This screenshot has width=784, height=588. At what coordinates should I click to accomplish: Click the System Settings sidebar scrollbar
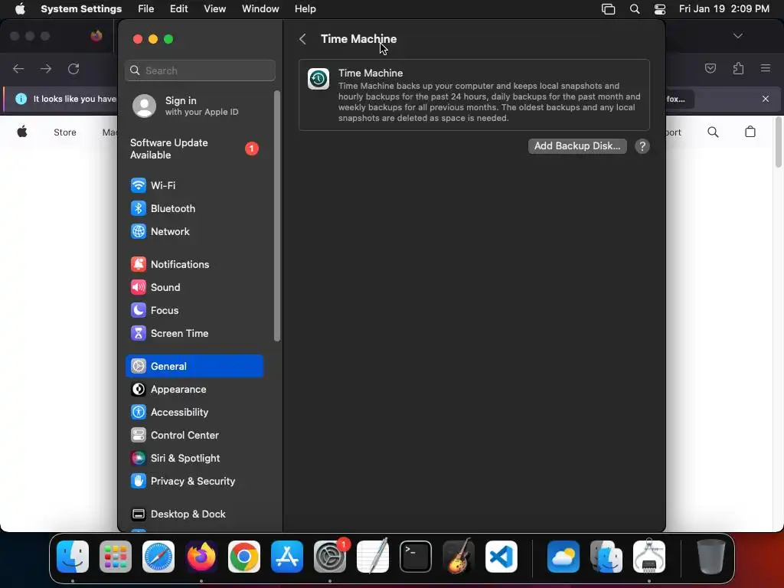point(277,216)
